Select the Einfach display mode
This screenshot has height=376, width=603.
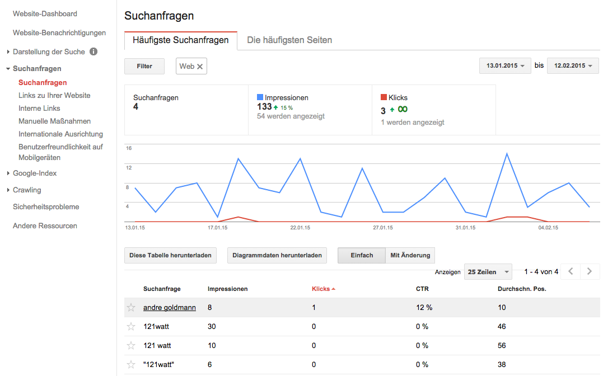click(x=361, y=255)
